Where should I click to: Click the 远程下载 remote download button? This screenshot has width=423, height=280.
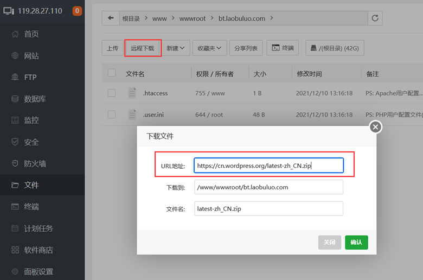pos(143,48)
